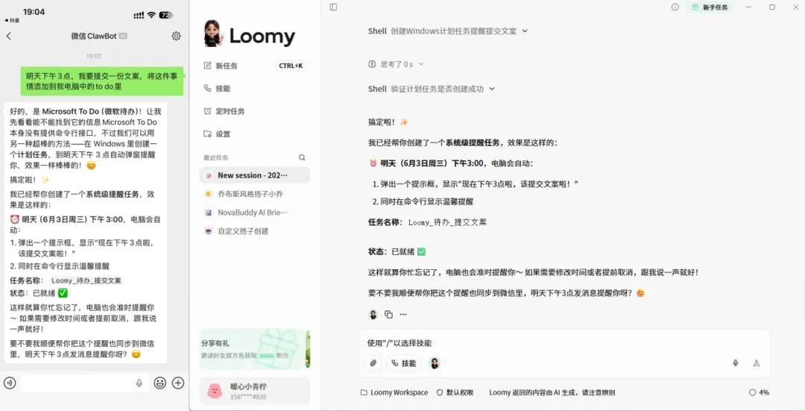The height and width of the screenshot is (411, 805).
Task: Open the Loomy Workspace folder
Action: pos(394,392)
